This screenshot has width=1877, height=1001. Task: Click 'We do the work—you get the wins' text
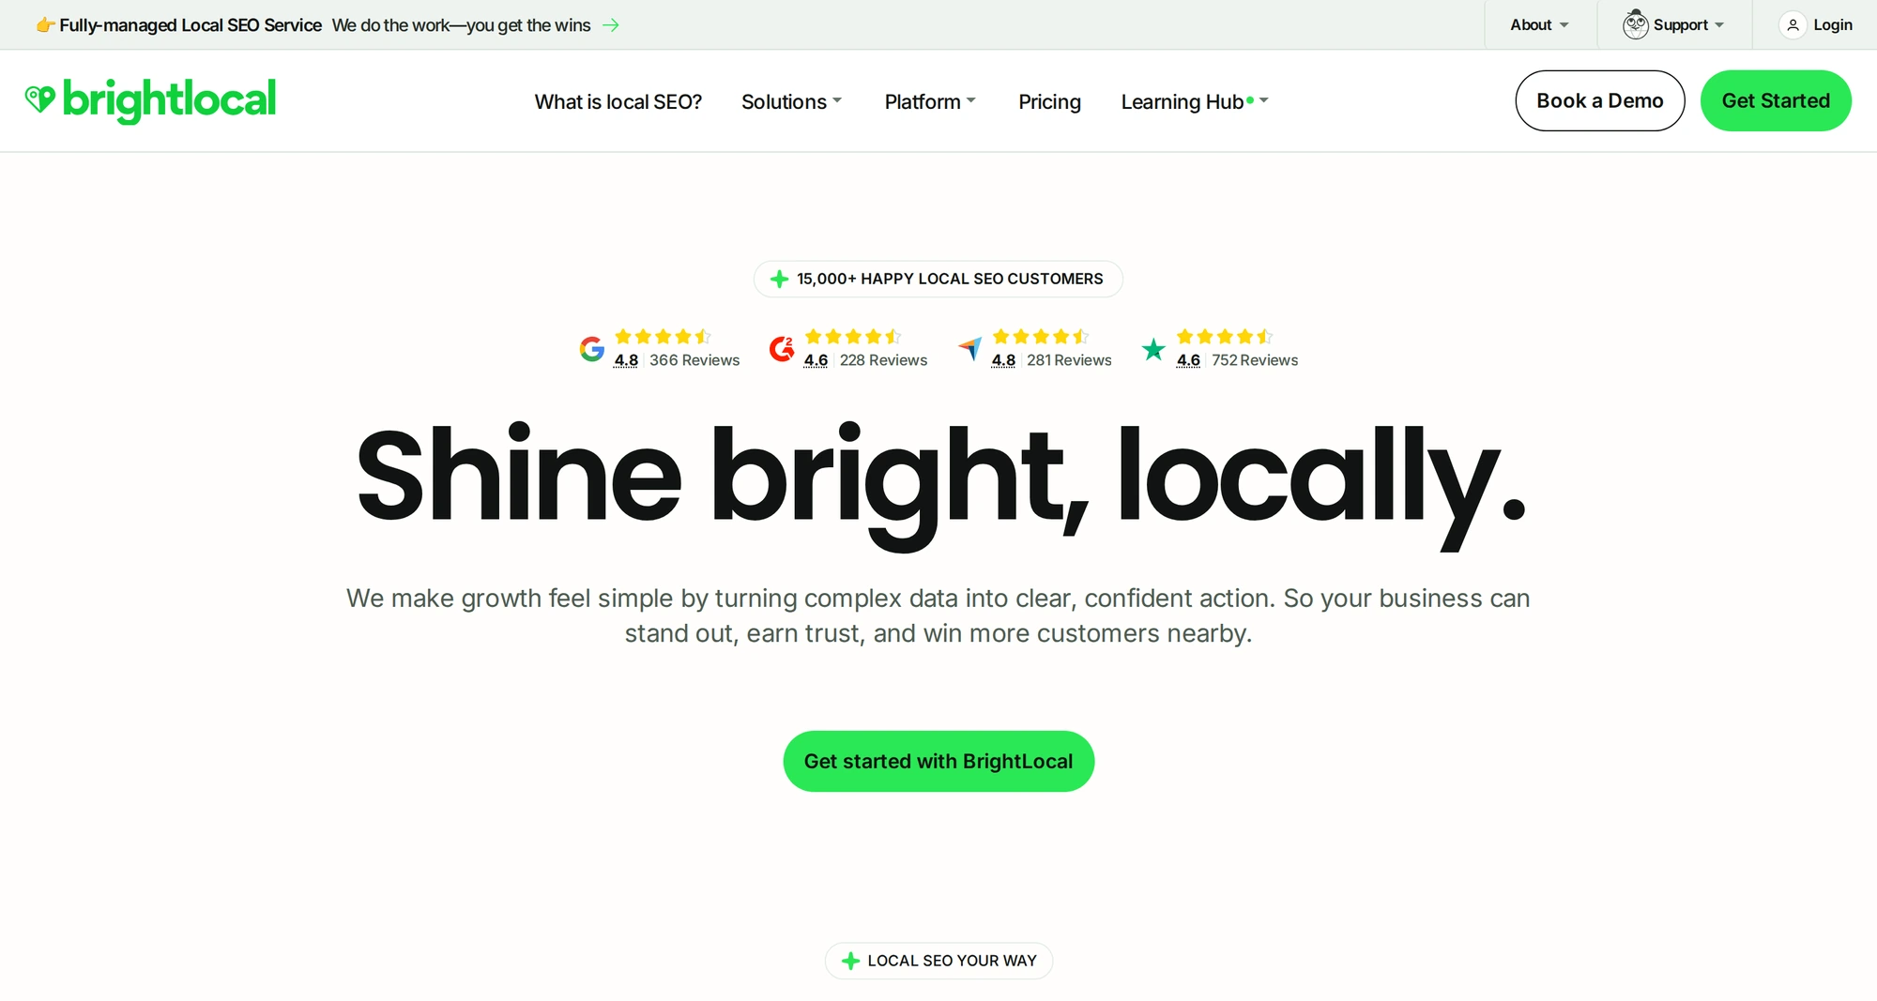[461, 25]
